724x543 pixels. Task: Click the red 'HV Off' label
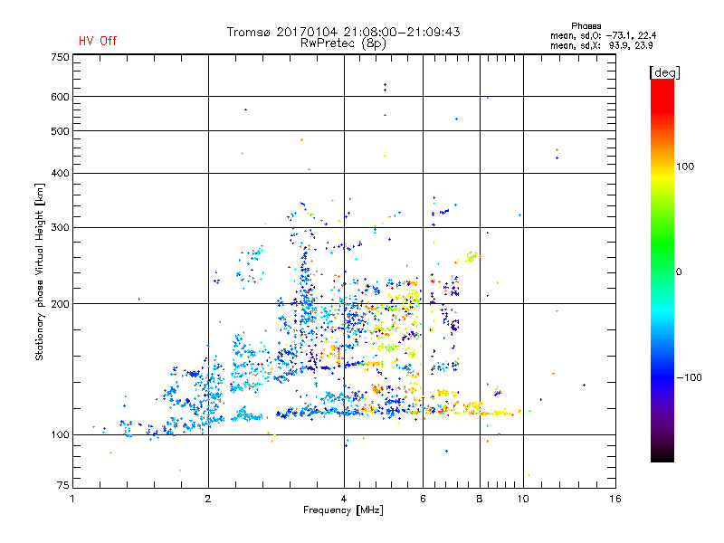98,41
